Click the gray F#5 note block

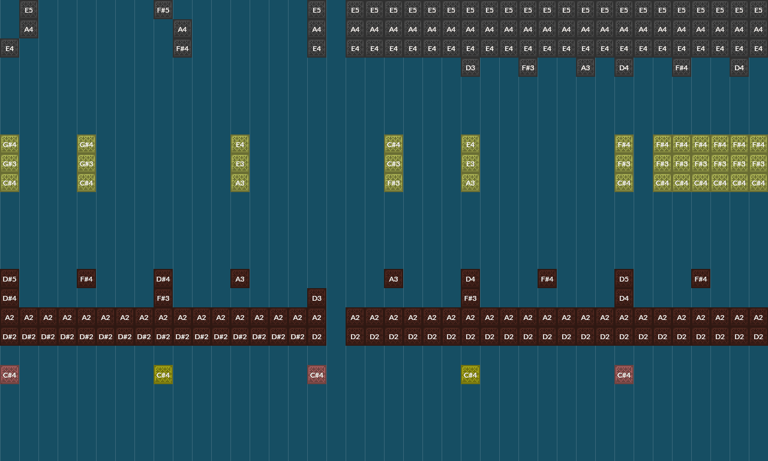coord(163,10)
